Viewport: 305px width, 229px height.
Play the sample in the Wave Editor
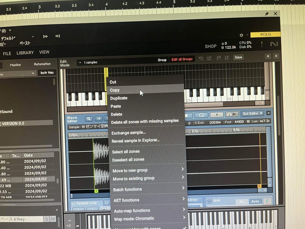(217, 115)
